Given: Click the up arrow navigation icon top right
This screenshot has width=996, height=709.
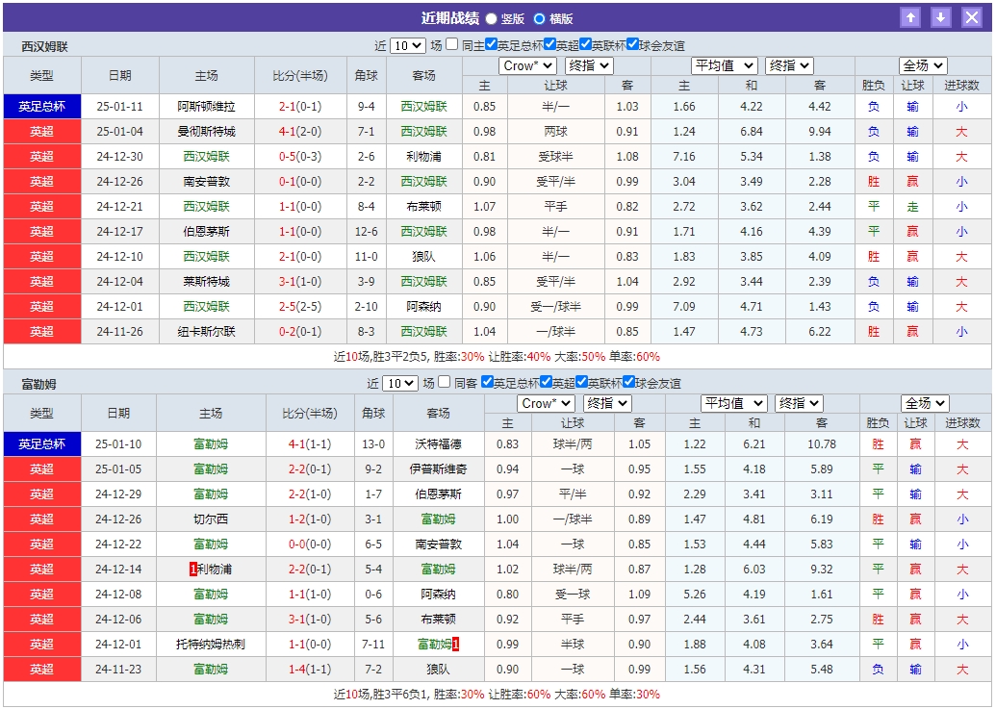Looking at the screenshot, I should click(910, 16).
